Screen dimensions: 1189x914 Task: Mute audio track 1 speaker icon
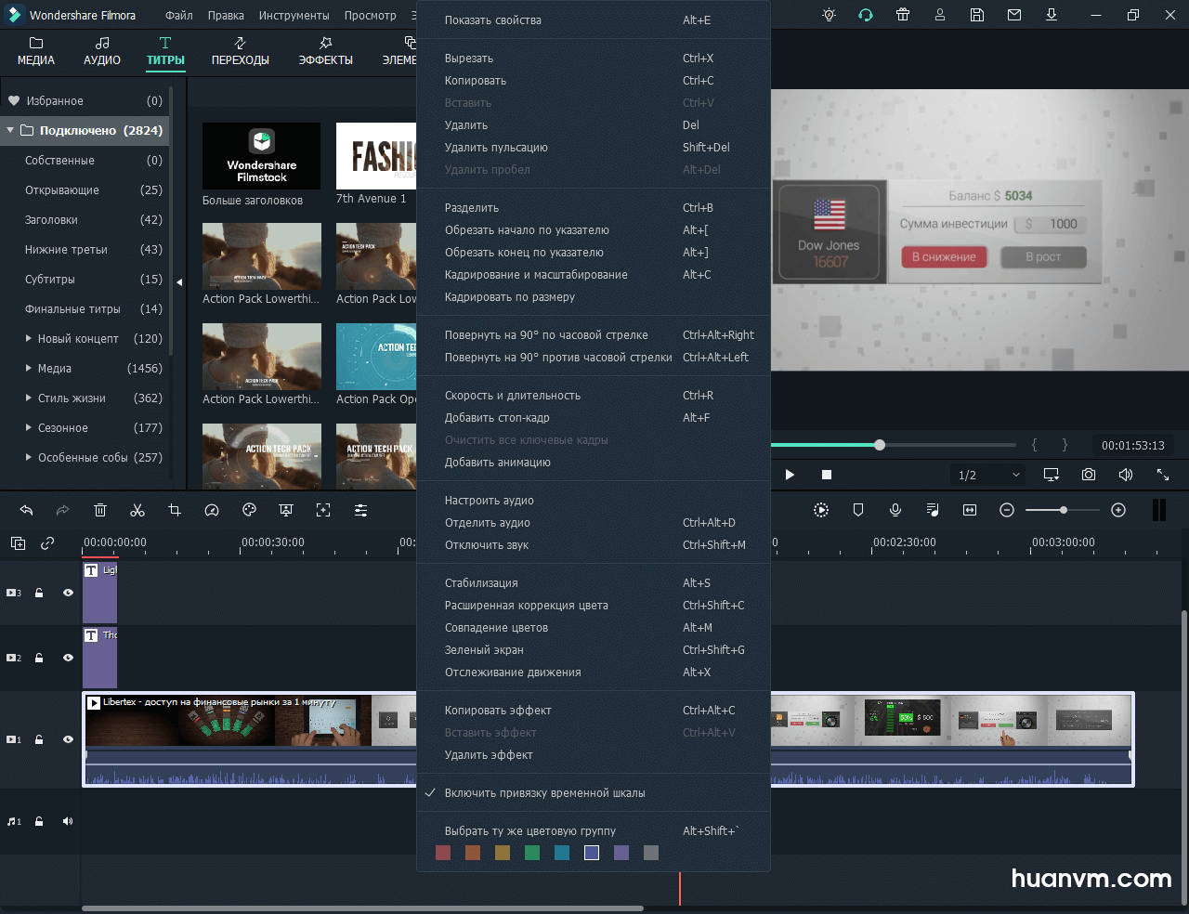pos(68,821)
